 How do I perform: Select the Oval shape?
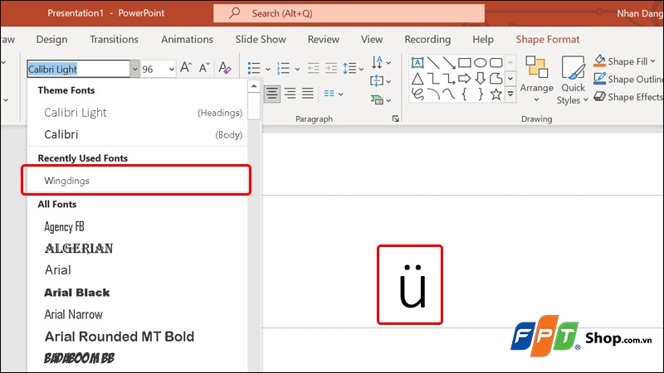481,63
